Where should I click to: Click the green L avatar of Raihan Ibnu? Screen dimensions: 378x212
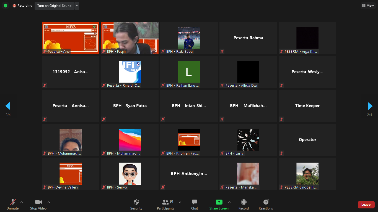(189, 72)
